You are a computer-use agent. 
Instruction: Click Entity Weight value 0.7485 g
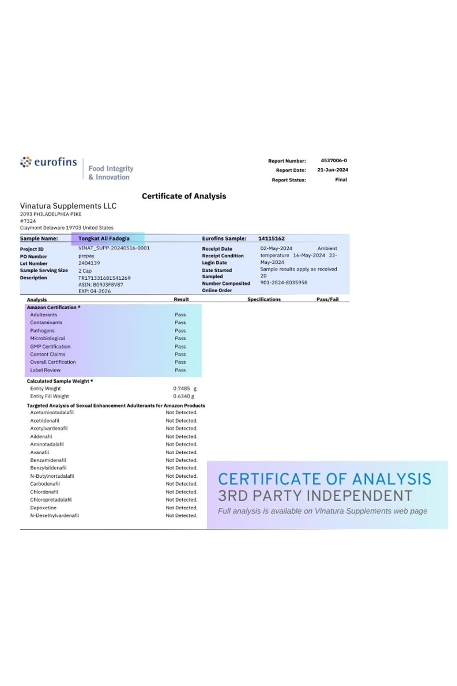click(185, 388)
